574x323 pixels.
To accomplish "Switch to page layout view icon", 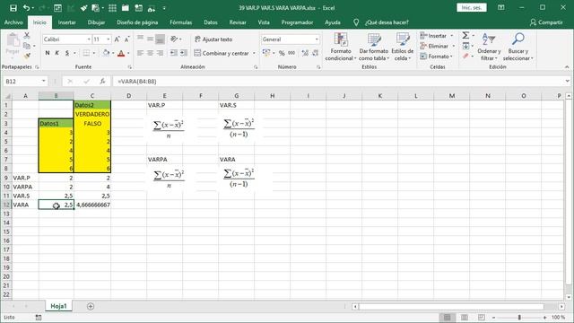I will (465, 317).
